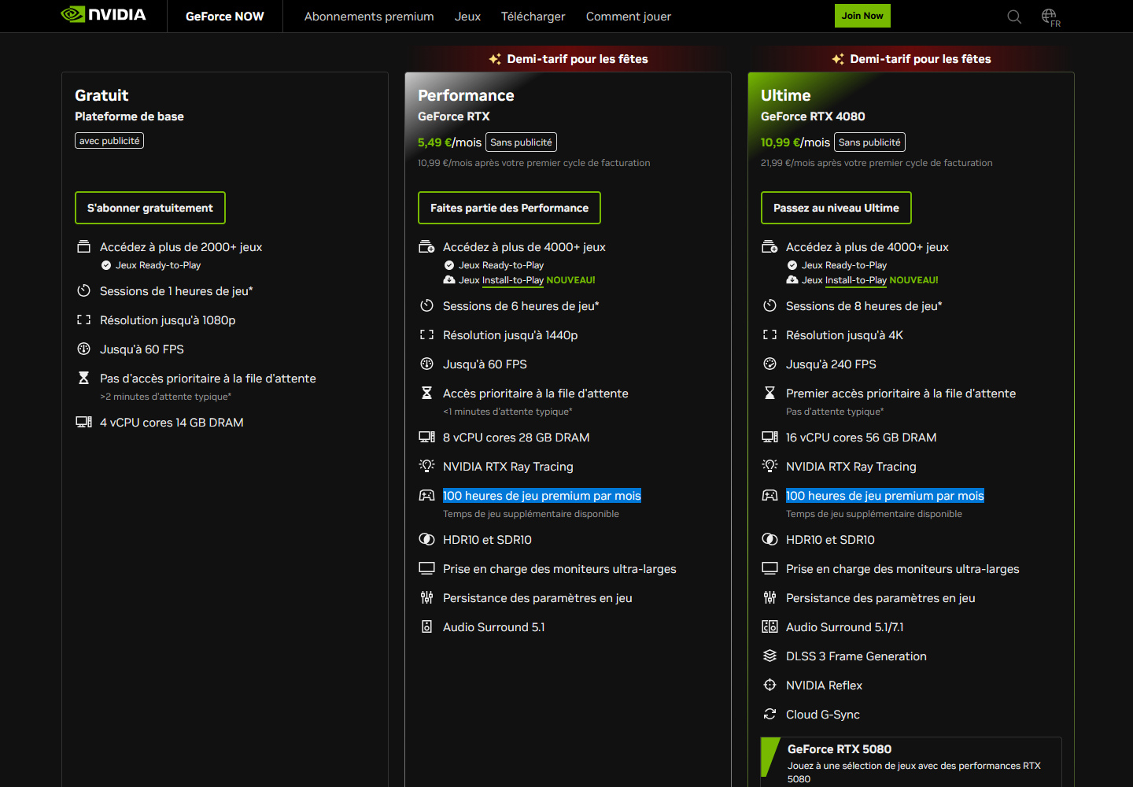The height and width of the screenshot is (787, 1133).
Task: Click the Join Now button
Action: (862, 15)
